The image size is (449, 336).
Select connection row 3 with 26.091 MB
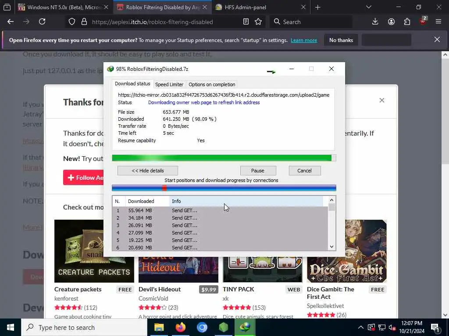(x=220, y=225)
